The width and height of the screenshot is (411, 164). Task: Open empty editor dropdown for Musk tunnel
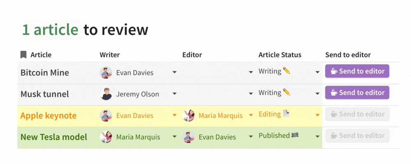251,93
